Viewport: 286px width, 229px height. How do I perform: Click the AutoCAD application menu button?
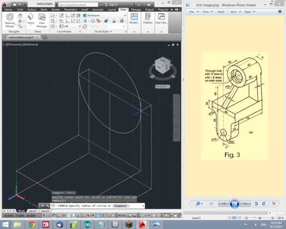click(6, 4)
